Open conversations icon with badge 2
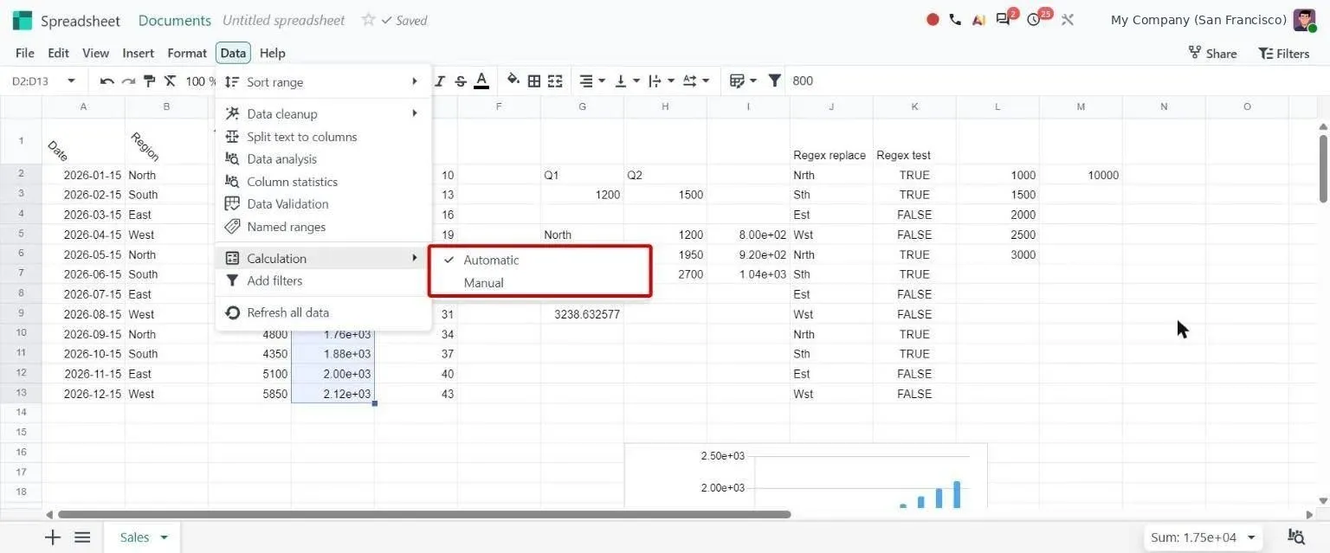The width and height of the screenshot is (1330, 553). click(1004, 18)
